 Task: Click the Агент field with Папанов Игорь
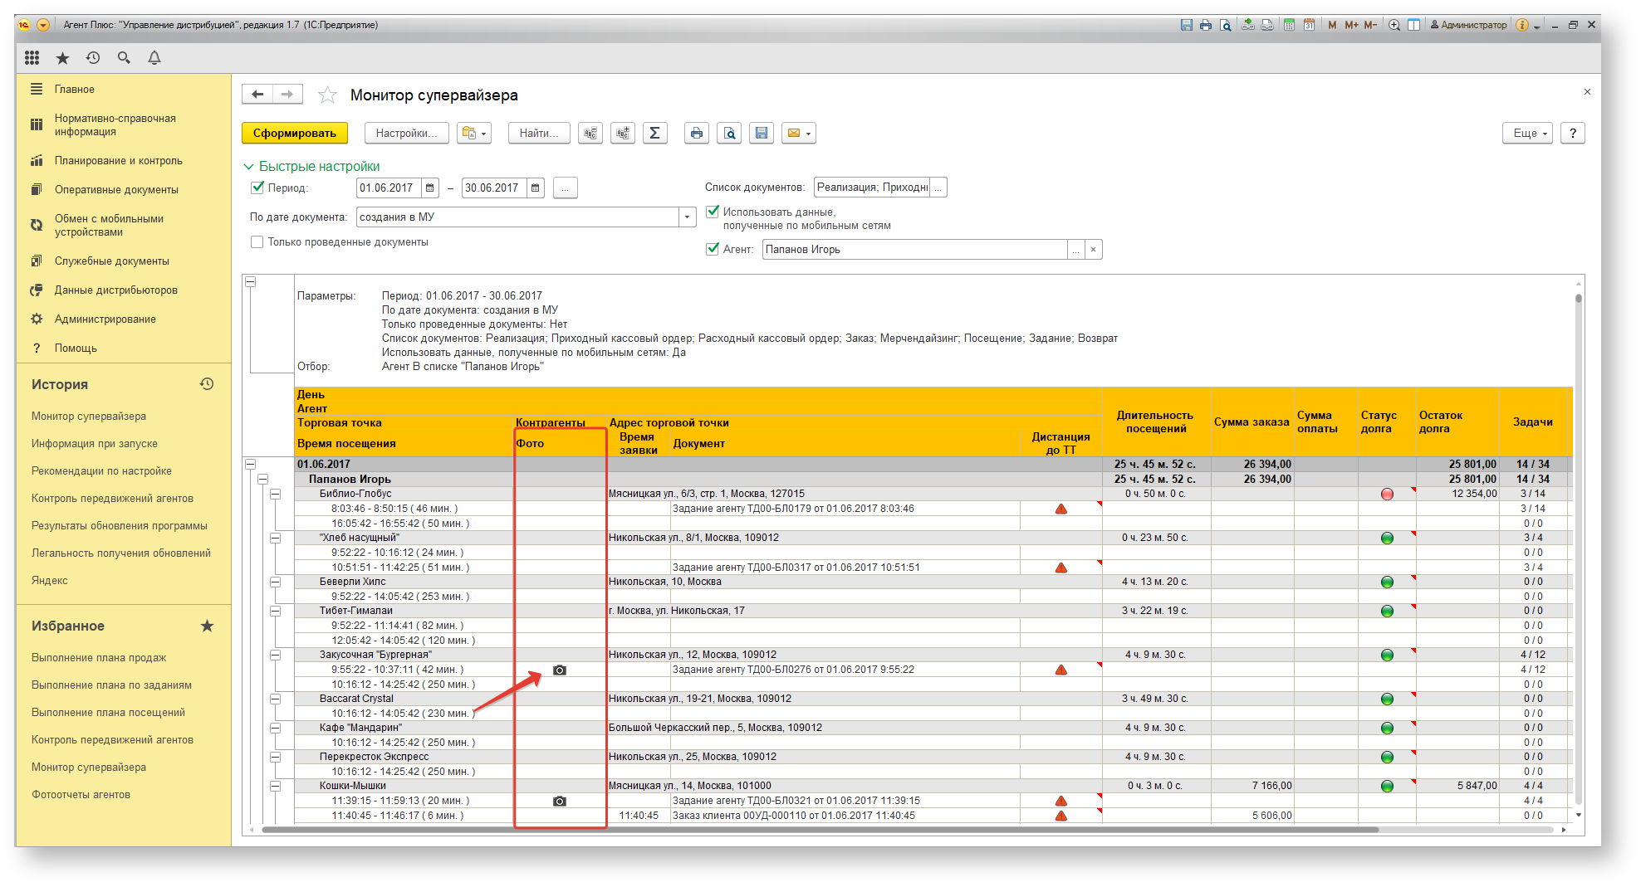click(x=914, y=249)
